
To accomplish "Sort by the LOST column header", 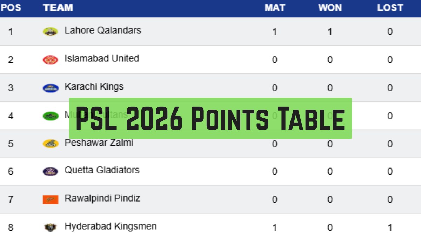I will [390, 8].
